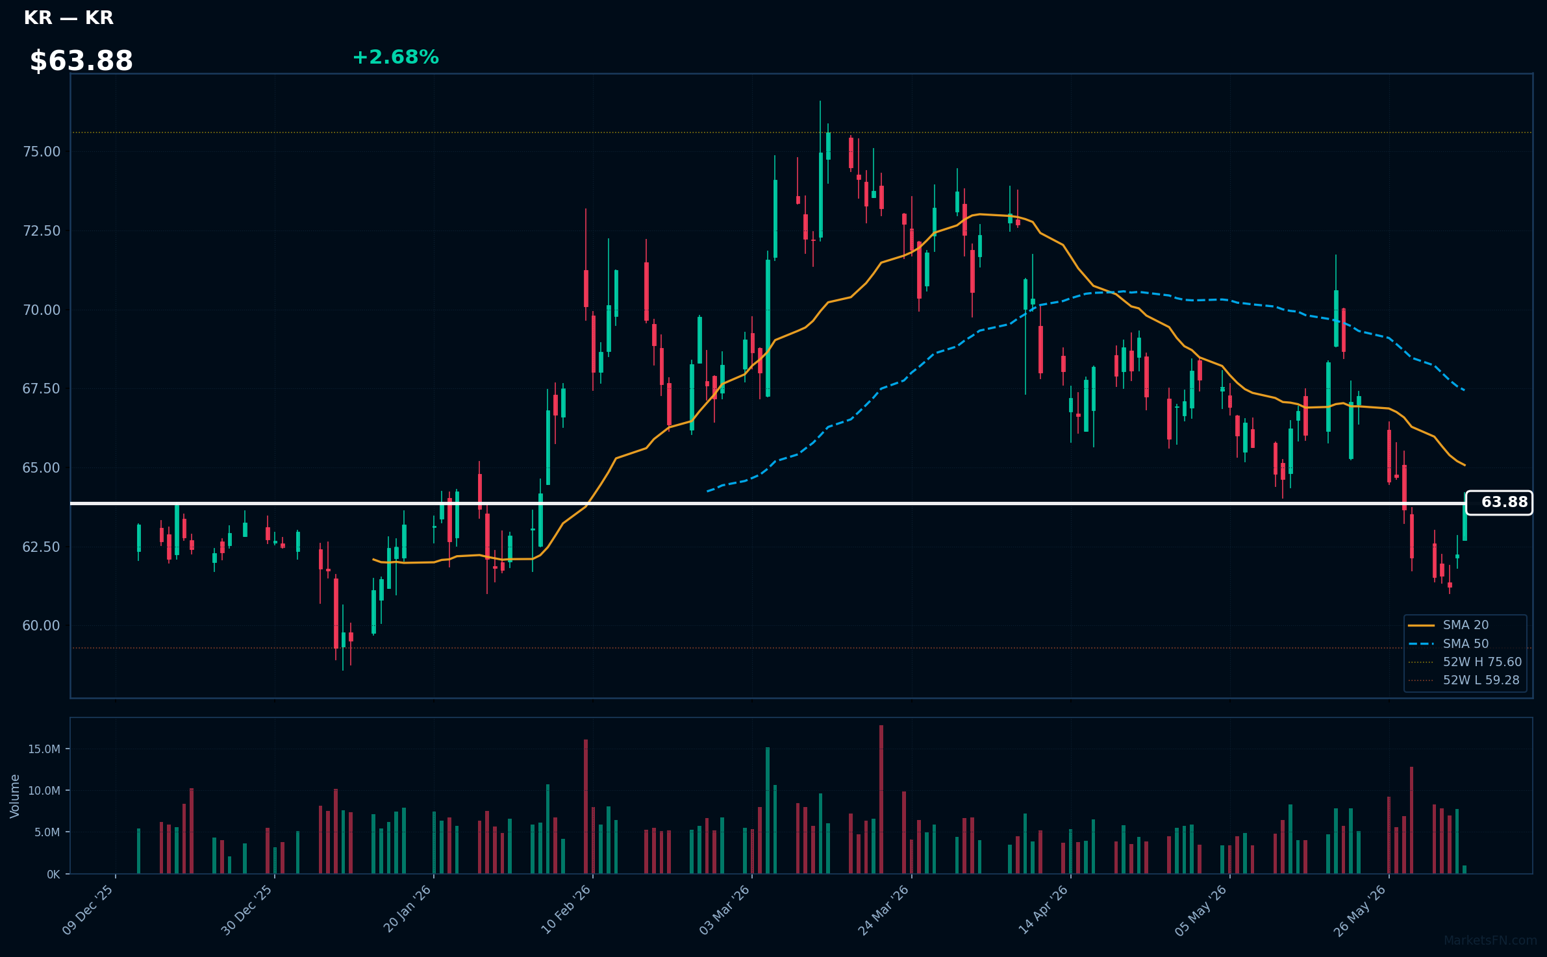
Task: Select the 10.0M volume axis label
Action: tap(44, 791)
